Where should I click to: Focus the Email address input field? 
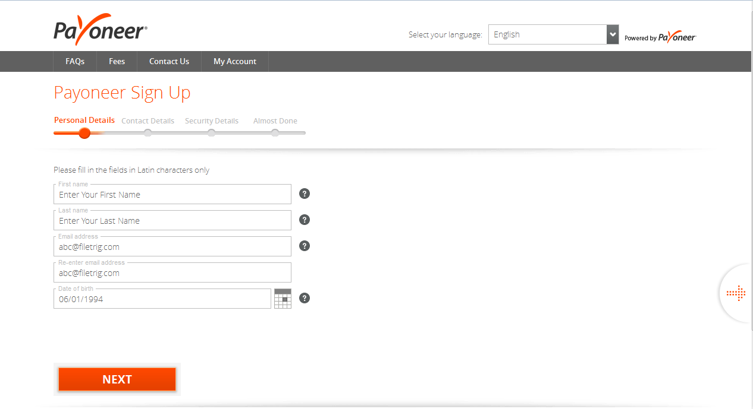click(x=172, y=246)
